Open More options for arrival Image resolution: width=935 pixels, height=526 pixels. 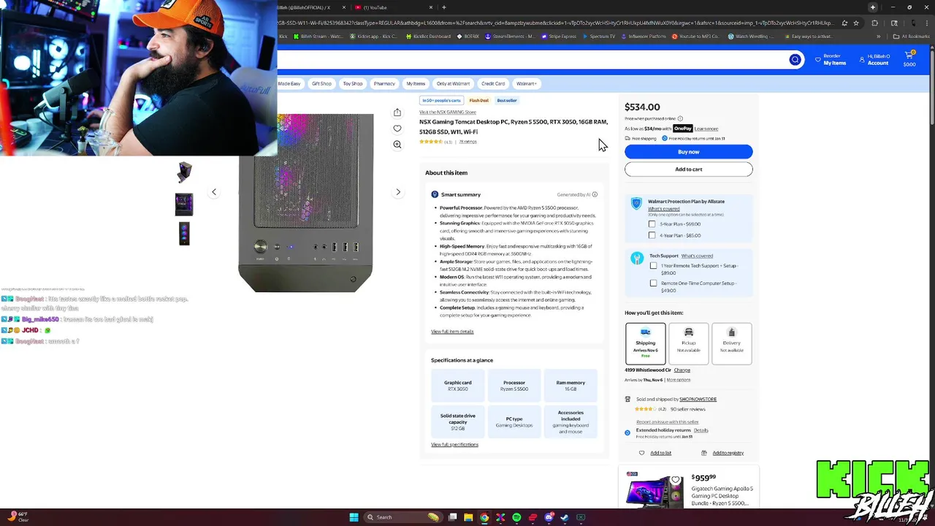(x=679, y=380)
